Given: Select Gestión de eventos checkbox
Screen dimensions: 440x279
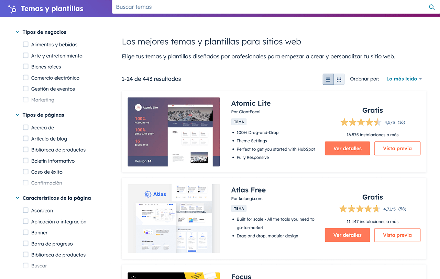Looking at the screenshot, I should pos(25,89).
